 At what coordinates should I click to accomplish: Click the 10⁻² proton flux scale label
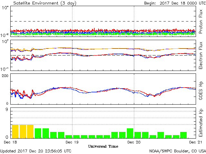5,35
